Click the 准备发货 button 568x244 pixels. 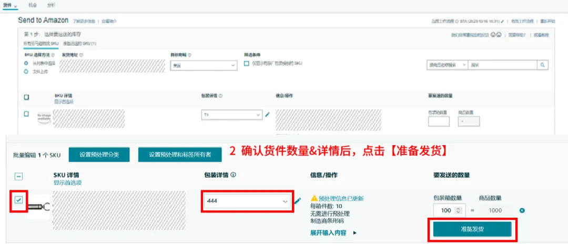(x=472, y=229)
